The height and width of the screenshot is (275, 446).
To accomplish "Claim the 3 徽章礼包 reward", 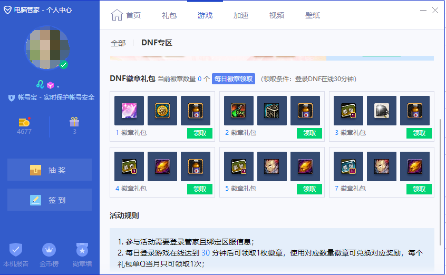I will (419, 133).
